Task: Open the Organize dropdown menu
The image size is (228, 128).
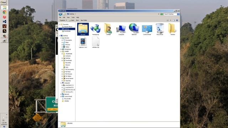Action: click(x=63, y=20)
